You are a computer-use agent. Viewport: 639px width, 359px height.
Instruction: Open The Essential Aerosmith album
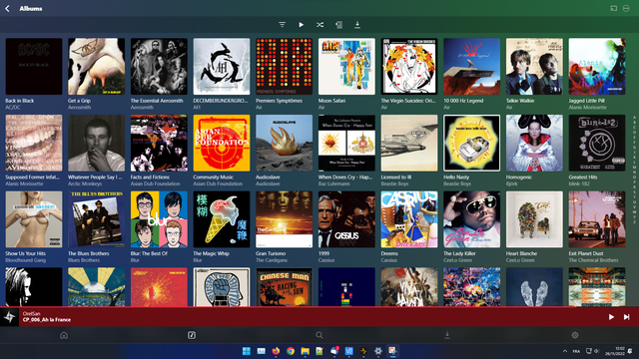(x=159, y=67)
